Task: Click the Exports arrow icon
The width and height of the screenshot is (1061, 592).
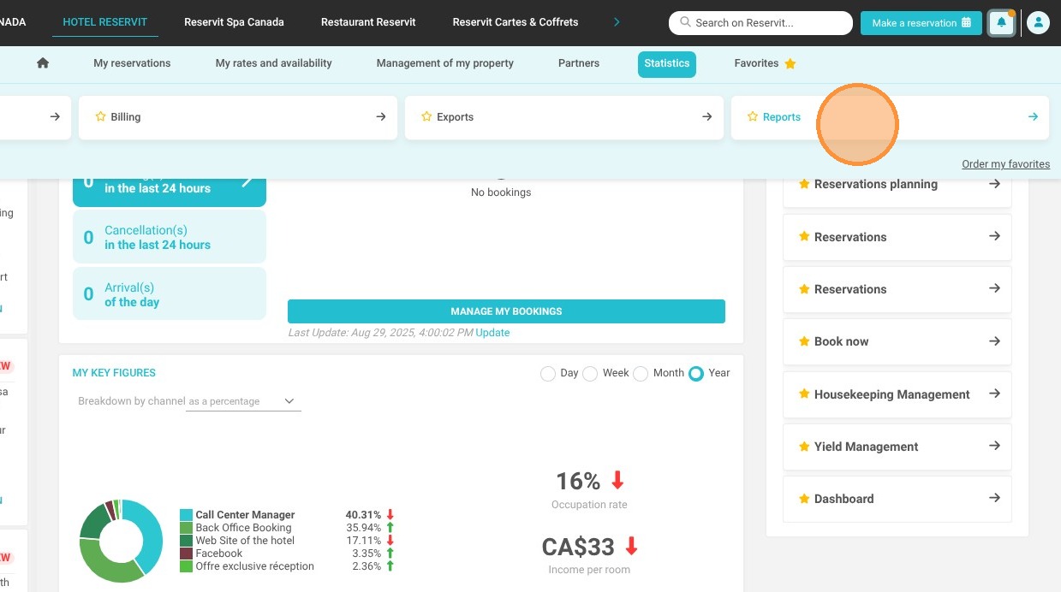Action: point(706,116)
